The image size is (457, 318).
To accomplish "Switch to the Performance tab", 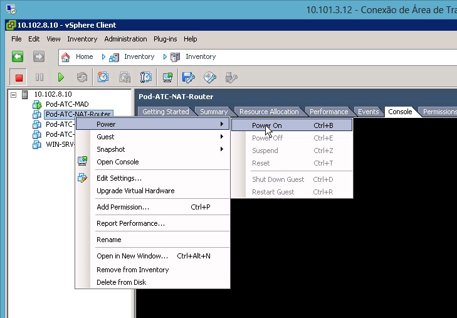I will point(328,112).
